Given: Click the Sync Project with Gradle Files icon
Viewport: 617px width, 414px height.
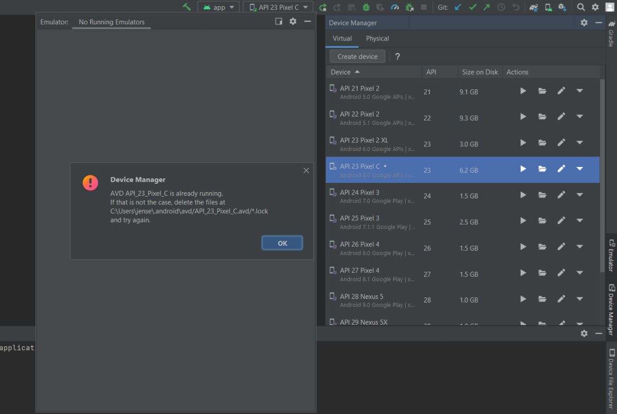Looking at the screenshot, I should point(534,7).
